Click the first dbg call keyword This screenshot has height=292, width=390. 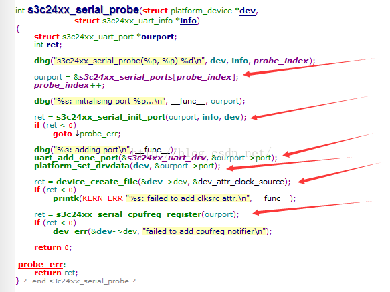click(x=42, y=61)
